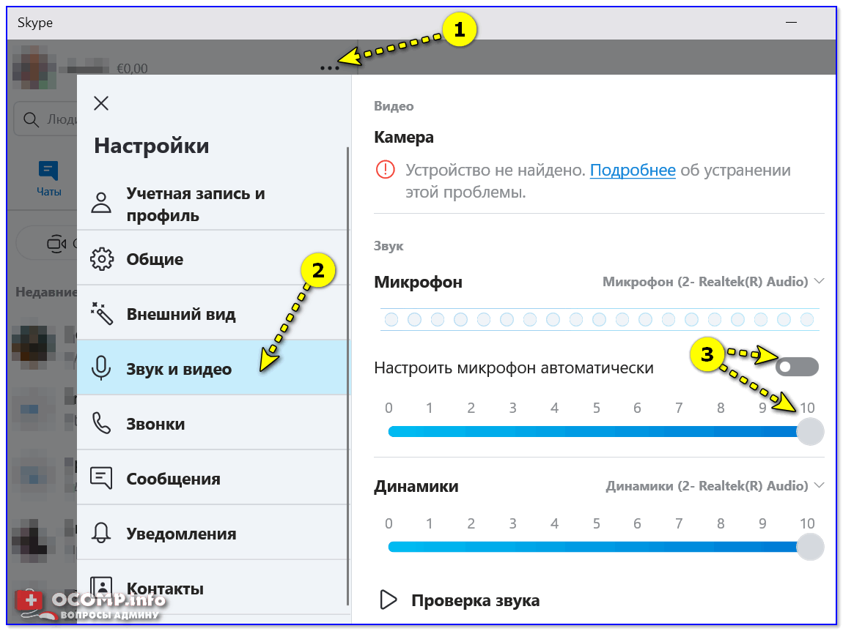Click the magic wand Внешний вид icon
Viewport: 843px width, 631px height.
101,314
